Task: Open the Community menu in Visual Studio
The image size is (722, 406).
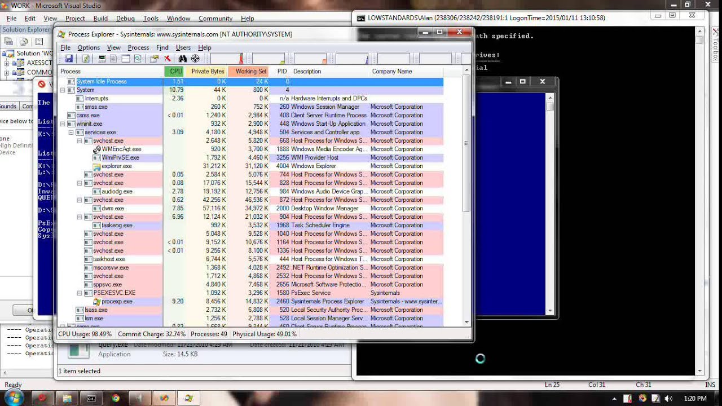Action: (215, 19)
